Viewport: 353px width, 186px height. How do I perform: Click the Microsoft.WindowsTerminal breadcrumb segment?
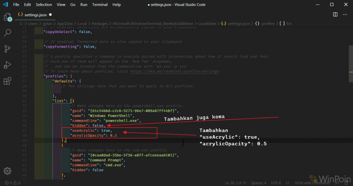[x=153, y=24]
